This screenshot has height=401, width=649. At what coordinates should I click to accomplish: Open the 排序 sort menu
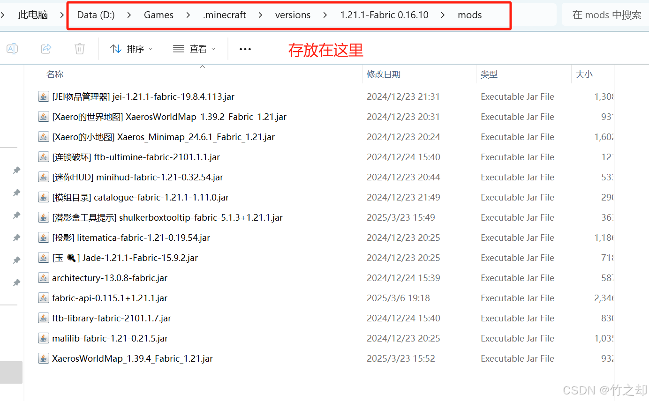click(131, 49)
